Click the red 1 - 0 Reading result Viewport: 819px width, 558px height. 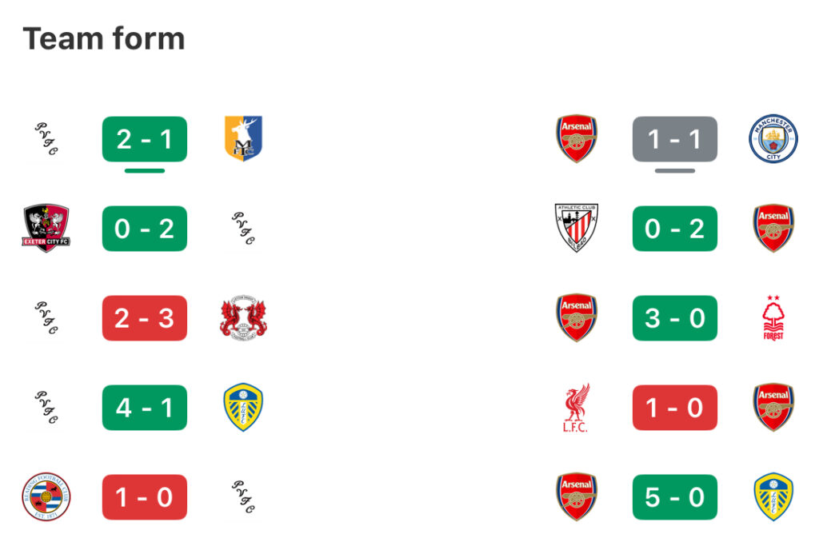point(145,497)
